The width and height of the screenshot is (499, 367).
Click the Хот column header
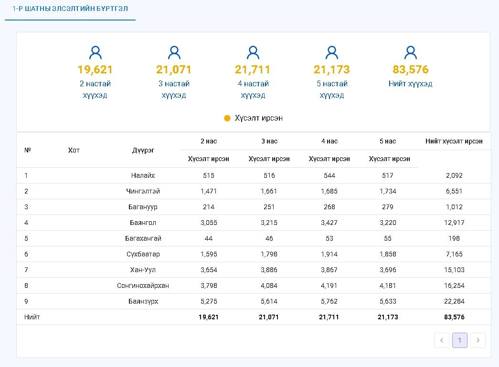pyautogui.click(x=74, y=150)
